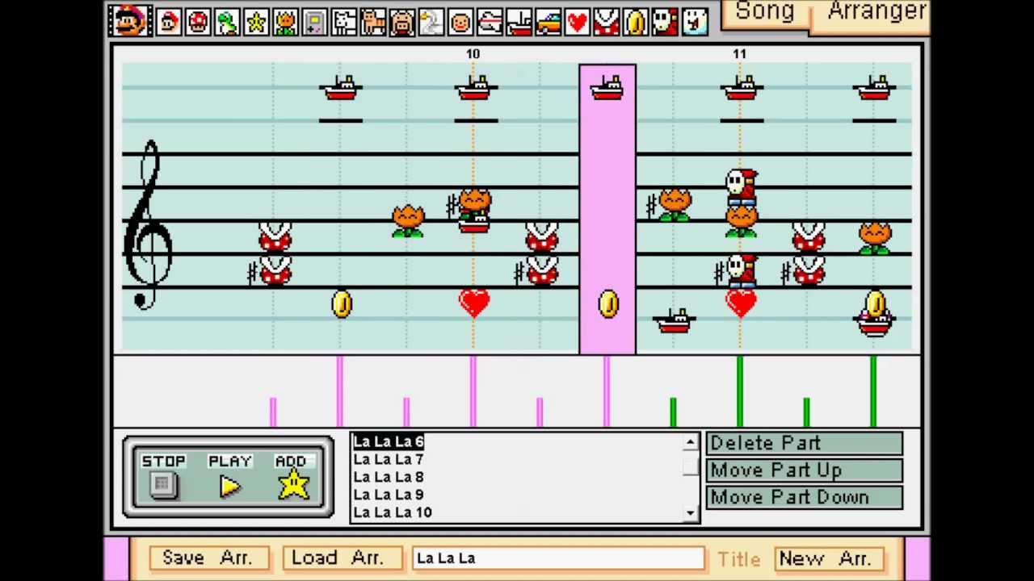1034x581 pixels.
Task: Click the parts list scroll down arrow
Action: (691, 512)
